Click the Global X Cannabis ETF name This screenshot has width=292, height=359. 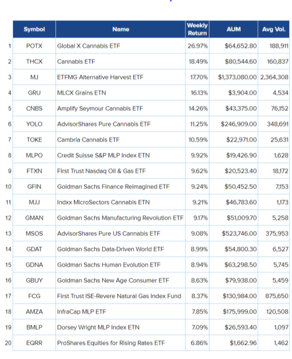pyautogui.click(x=88, y=46)
